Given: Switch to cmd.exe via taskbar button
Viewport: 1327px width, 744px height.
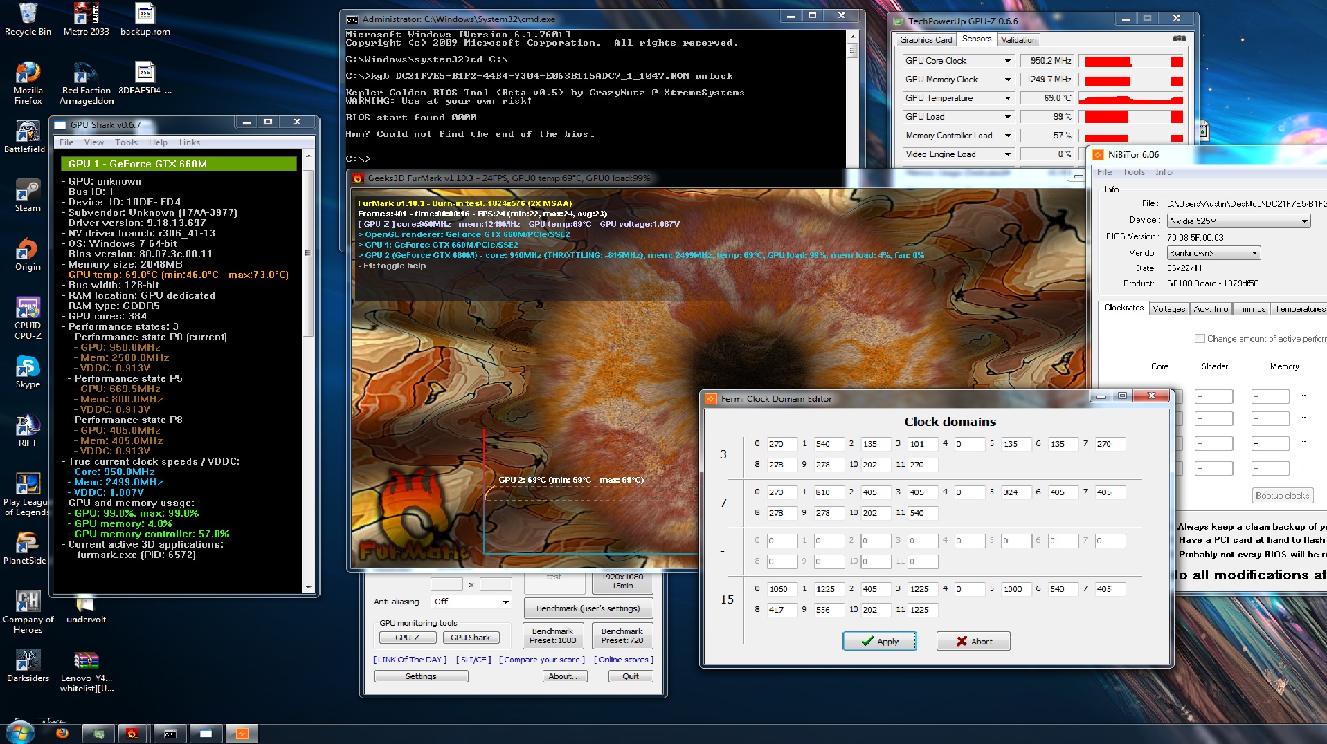Looking at the screenshot, I should coord(170,734).
